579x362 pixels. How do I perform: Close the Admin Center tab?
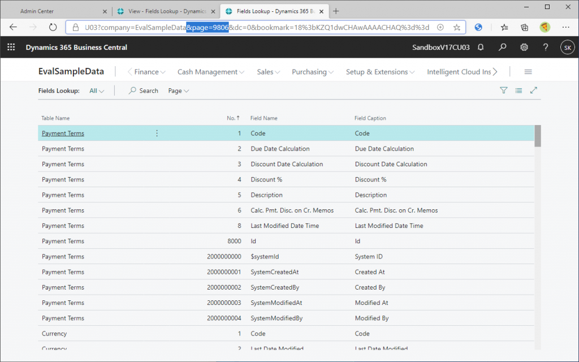pos(105,11)
